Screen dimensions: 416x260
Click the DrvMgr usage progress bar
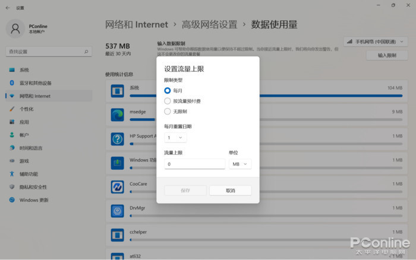point(266,215)
